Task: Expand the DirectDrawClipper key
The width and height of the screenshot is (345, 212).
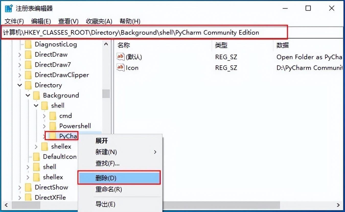Action: pos(20,75)
